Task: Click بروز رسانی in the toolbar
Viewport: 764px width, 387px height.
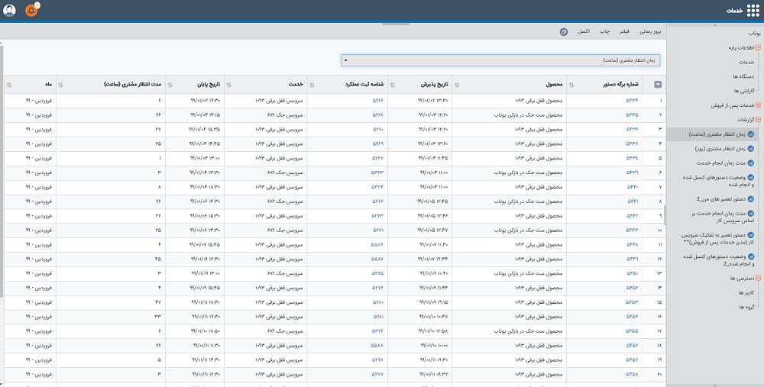Action: [x=650, y=31]
